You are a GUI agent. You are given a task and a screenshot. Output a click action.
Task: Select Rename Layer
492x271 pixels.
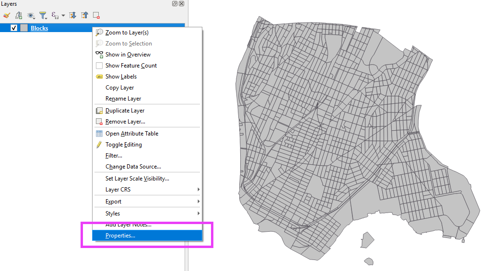click(x=147, y=98)
